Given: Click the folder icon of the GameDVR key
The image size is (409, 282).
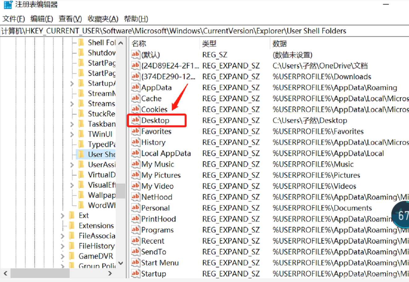Looking at the screenshot, I should tap(72, 256).
